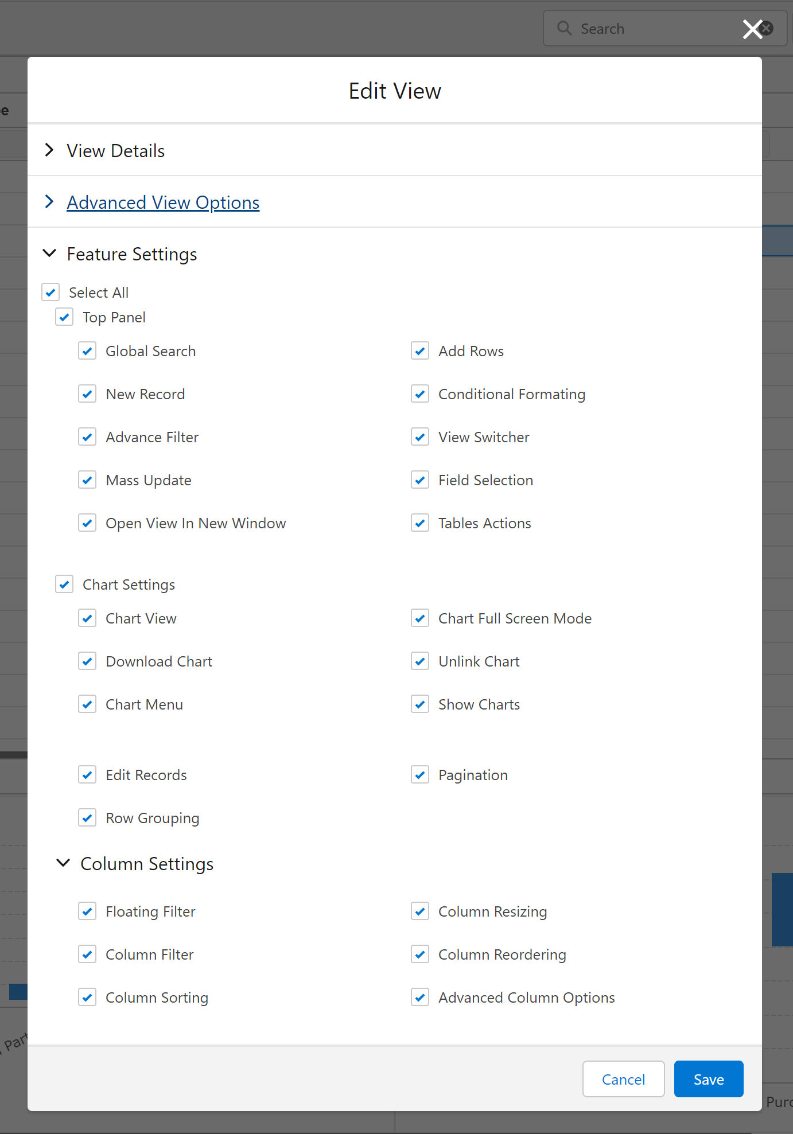The image size is (793, 1134).
Task: Toggle the Conditional Formating checkbox
Action: (420, 394)
